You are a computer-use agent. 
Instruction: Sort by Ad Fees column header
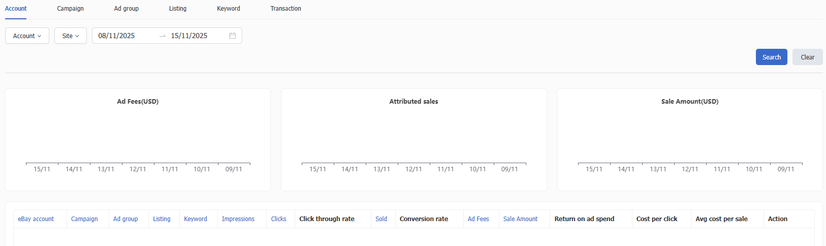coord(478,219)
